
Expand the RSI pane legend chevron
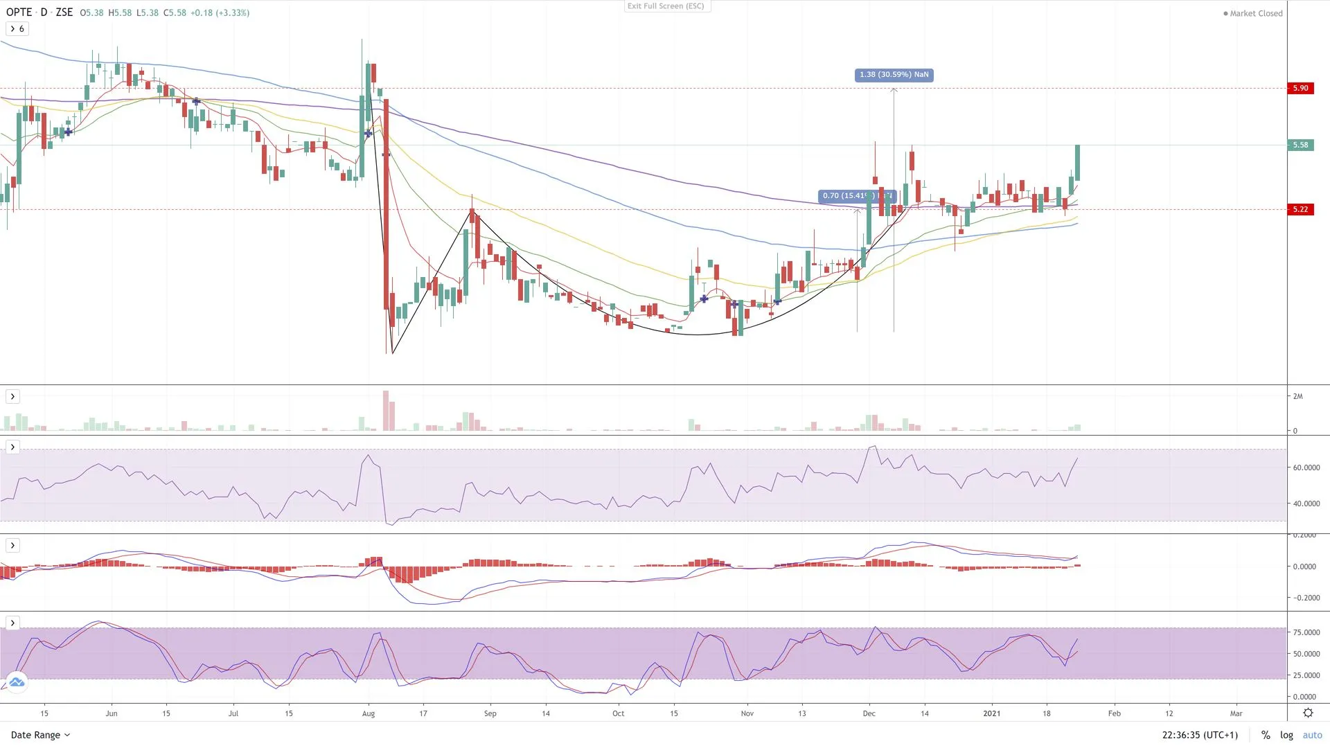[12, 447]
